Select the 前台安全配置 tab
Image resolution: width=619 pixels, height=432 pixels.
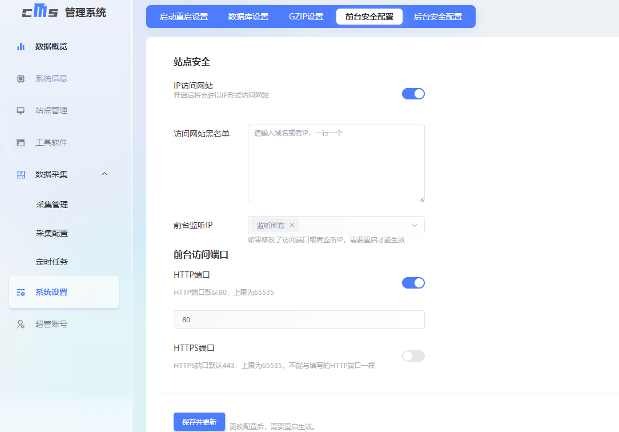click(369, 17)
